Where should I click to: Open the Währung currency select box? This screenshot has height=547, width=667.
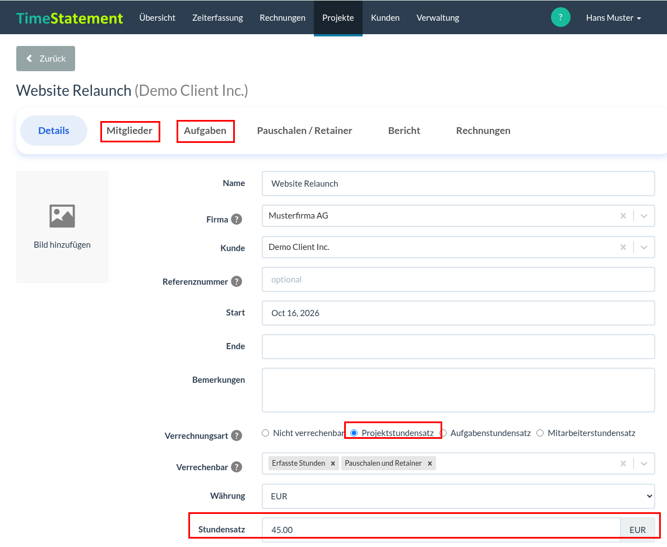coord(458,497)
